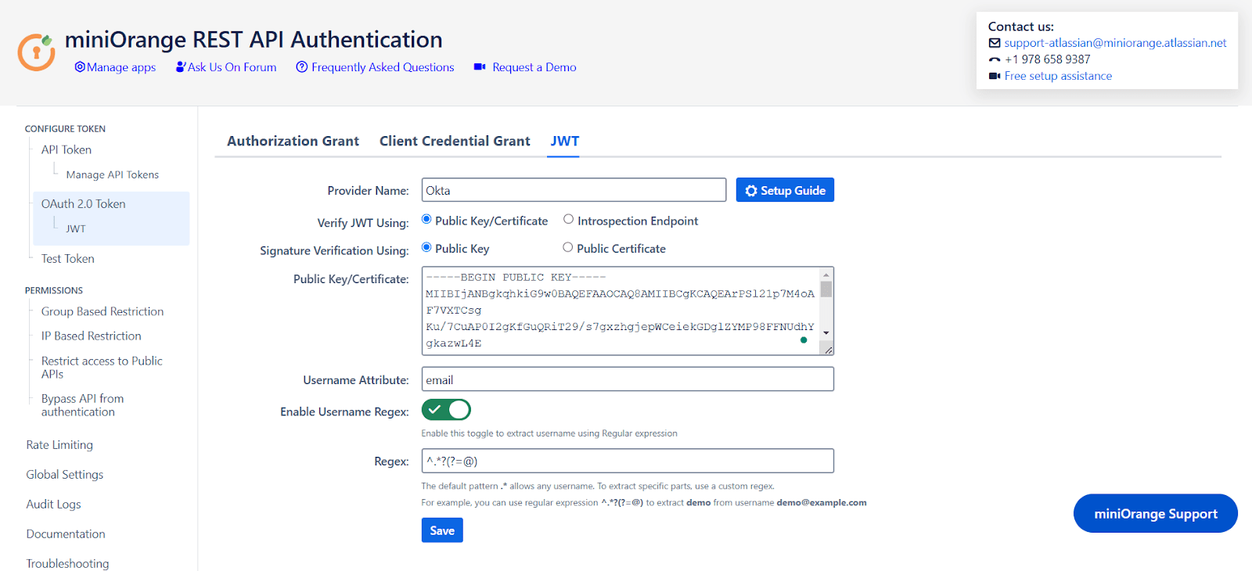
Task: Click the miniOrange REST API Authentication title
Action: click(x=254, y=39)
